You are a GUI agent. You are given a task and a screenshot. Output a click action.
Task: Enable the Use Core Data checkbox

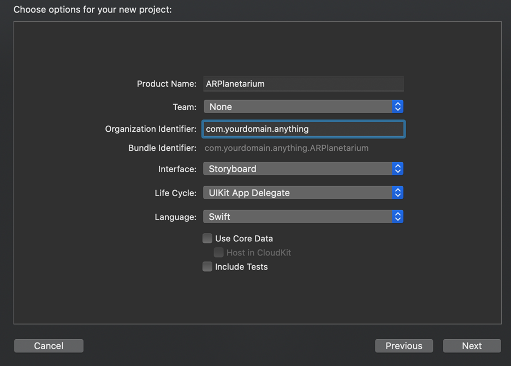point(207,238)
